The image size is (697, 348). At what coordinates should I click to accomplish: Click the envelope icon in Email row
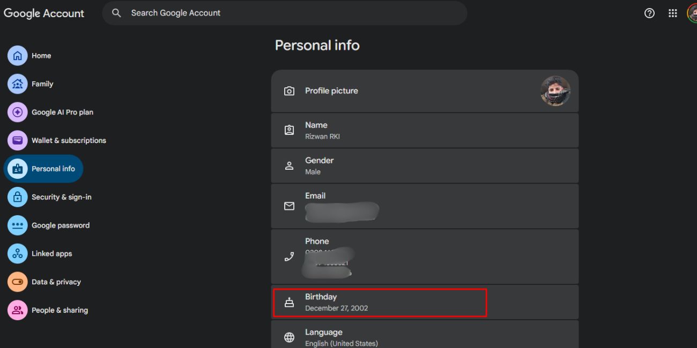click(x=290, y=206)
